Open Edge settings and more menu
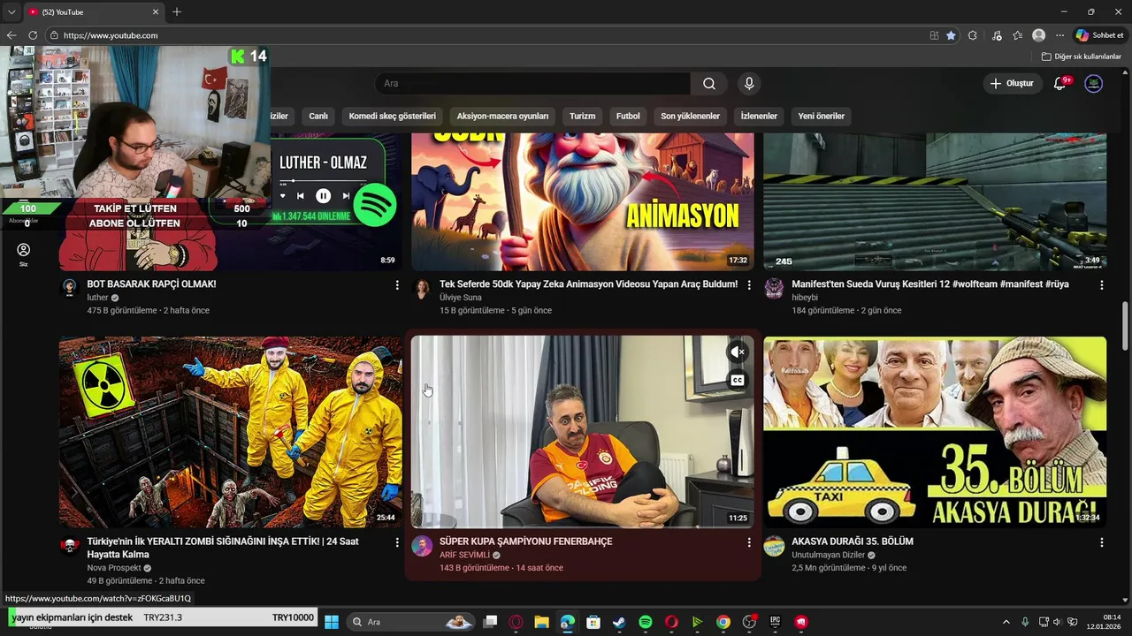The height and width of the screenshot is (636, 1132). [1060, 35]
